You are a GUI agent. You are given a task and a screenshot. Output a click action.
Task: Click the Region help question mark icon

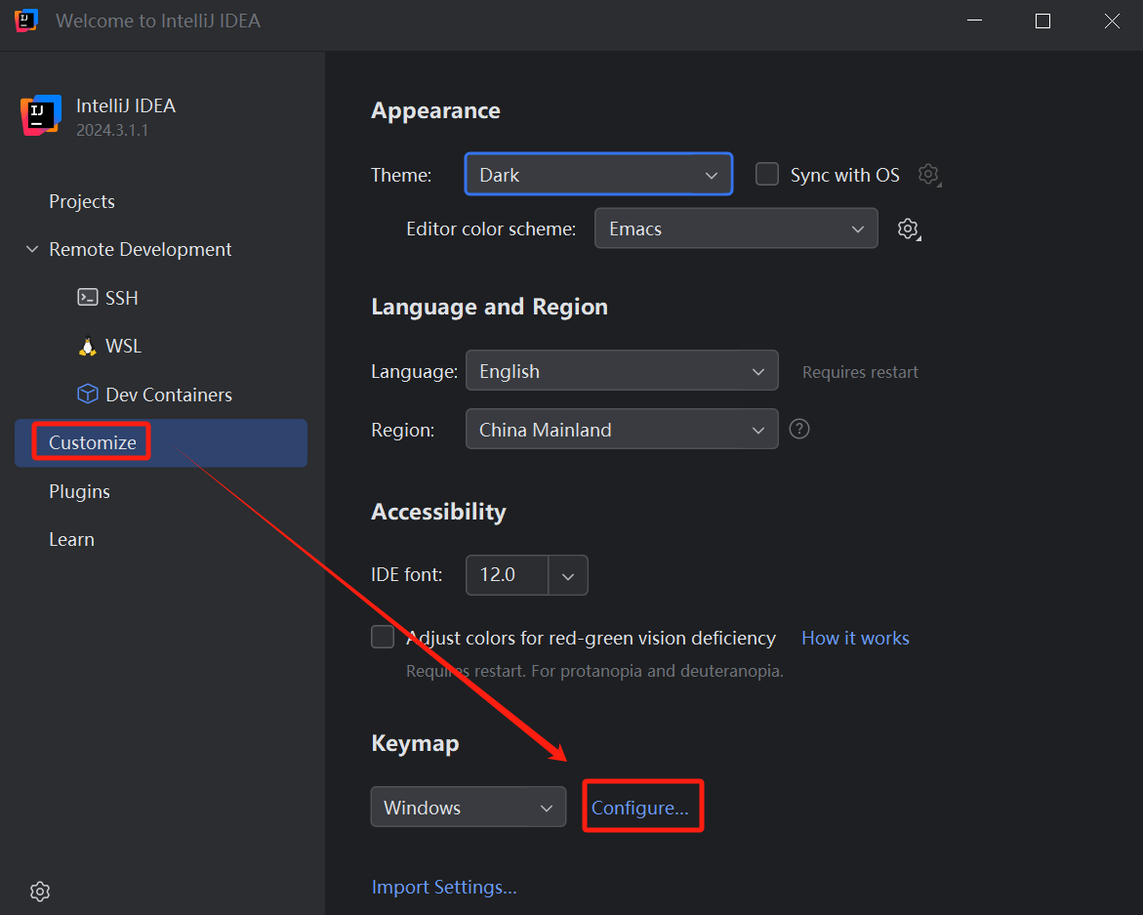click(799, 430)
